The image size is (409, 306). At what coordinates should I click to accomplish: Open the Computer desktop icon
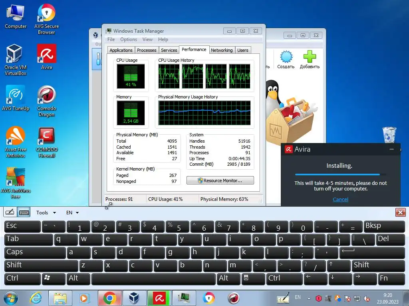point(16,17)
